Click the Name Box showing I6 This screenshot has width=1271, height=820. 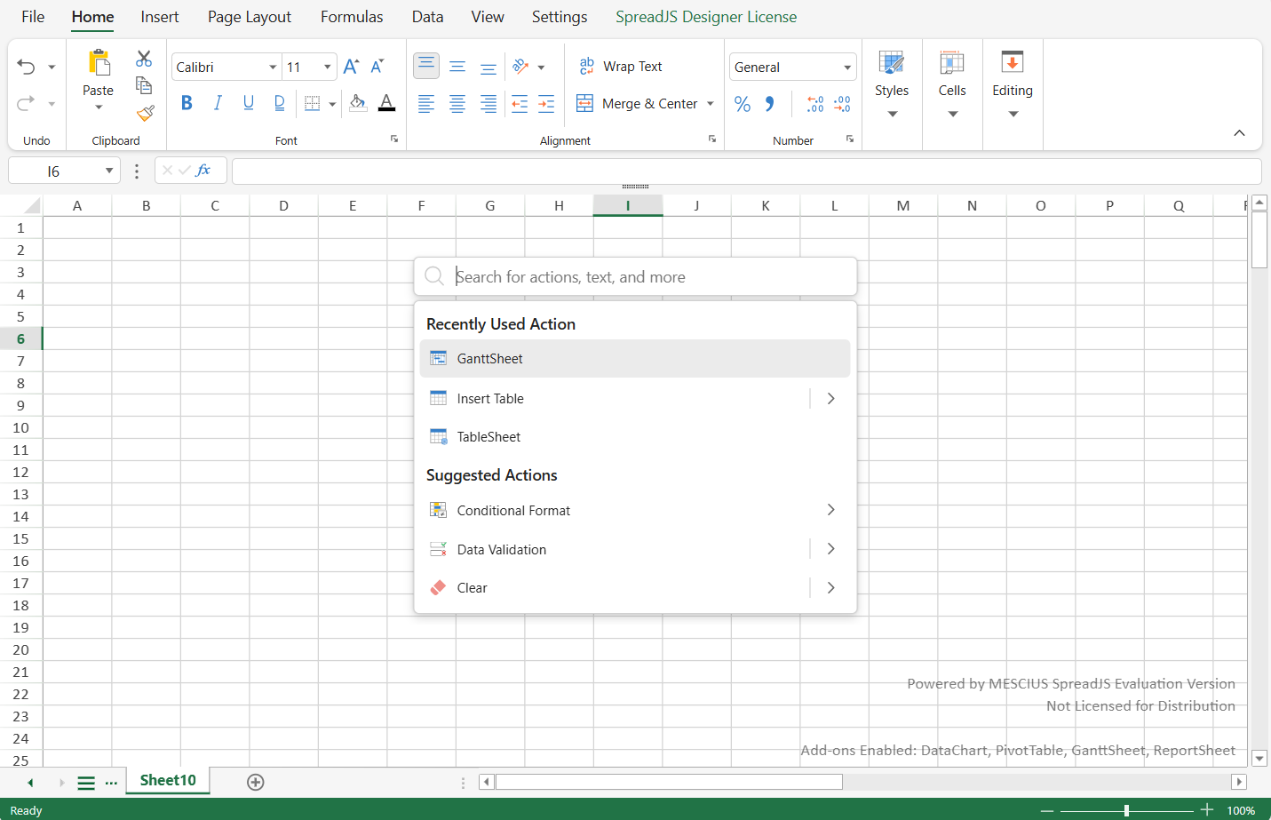[64, 171]
